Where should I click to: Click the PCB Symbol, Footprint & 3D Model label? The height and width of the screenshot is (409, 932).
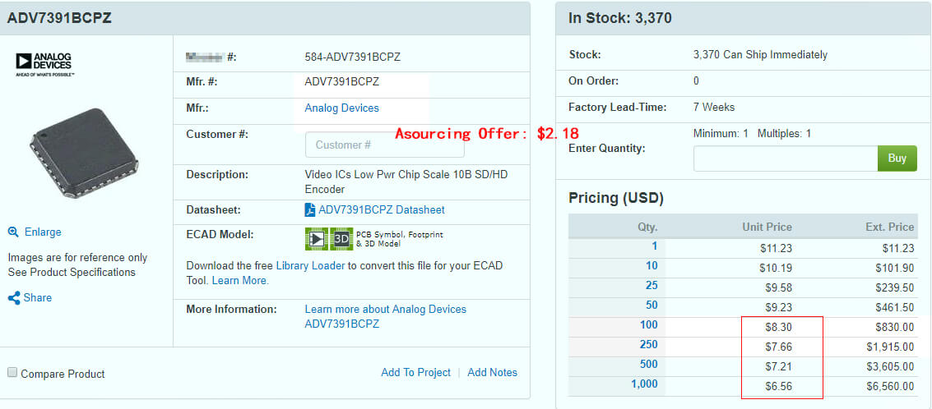click(400, 239)
